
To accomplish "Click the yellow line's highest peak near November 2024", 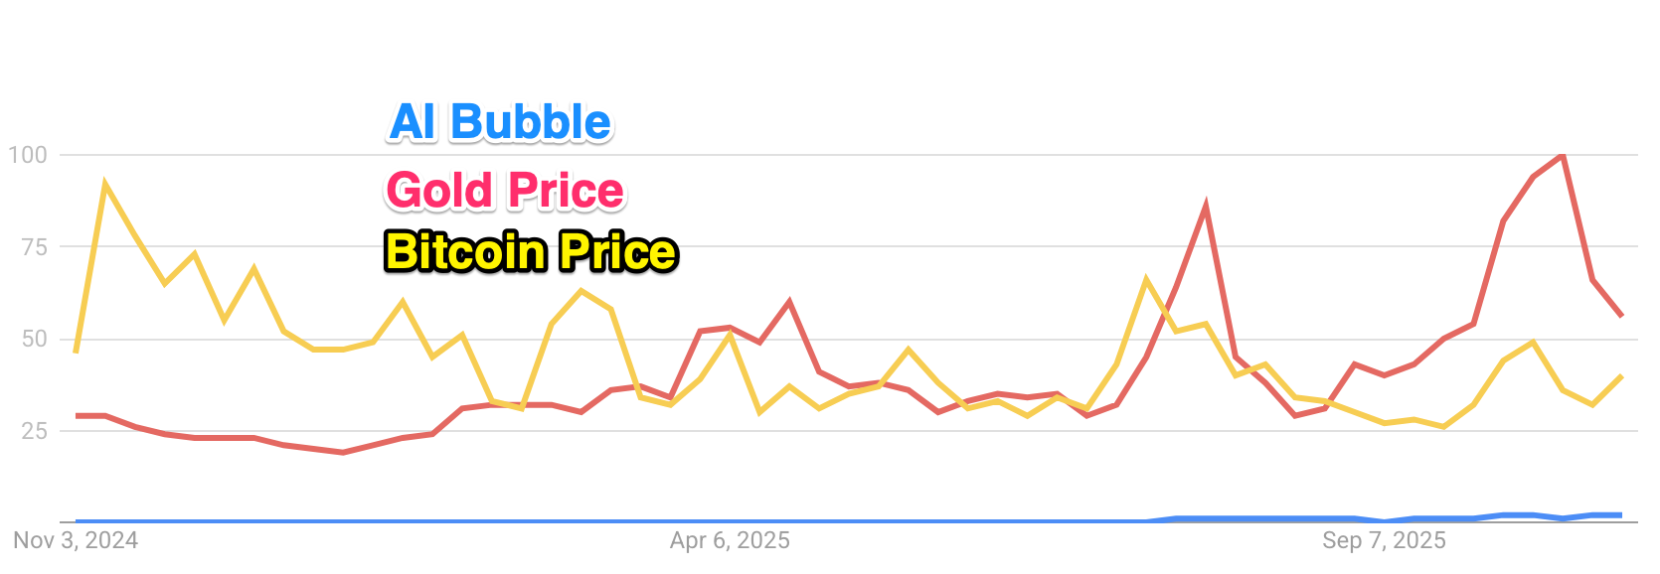I will pyautogui.click(x=105, y=184).
